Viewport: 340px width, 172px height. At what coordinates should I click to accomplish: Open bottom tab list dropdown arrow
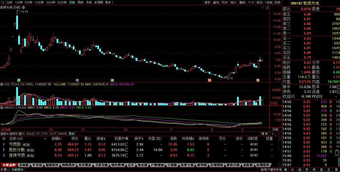[280, 165]
